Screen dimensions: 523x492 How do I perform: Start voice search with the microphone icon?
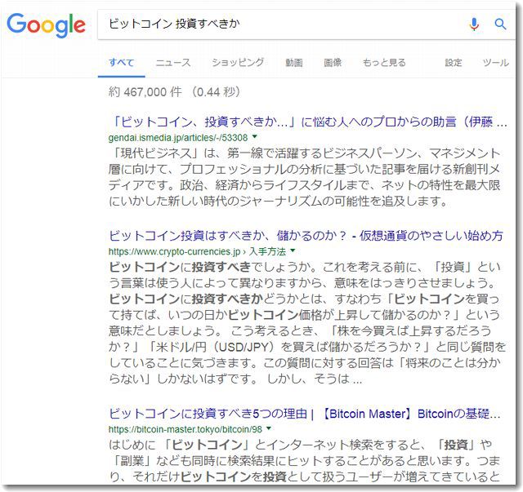474,24
